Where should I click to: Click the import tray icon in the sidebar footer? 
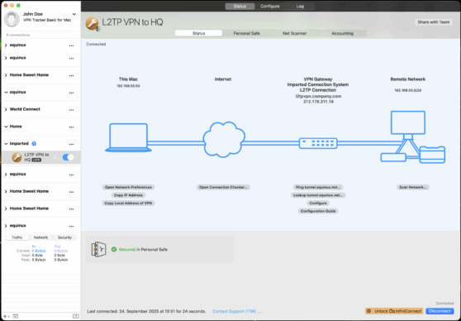pos(16,316)
